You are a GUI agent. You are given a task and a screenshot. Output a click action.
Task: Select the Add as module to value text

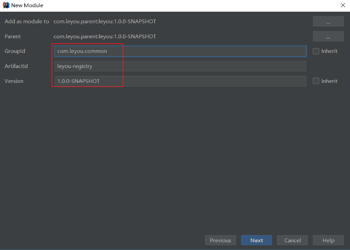(x=105, y=21)
